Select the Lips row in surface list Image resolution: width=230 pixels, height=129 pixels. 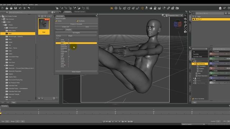76,57
